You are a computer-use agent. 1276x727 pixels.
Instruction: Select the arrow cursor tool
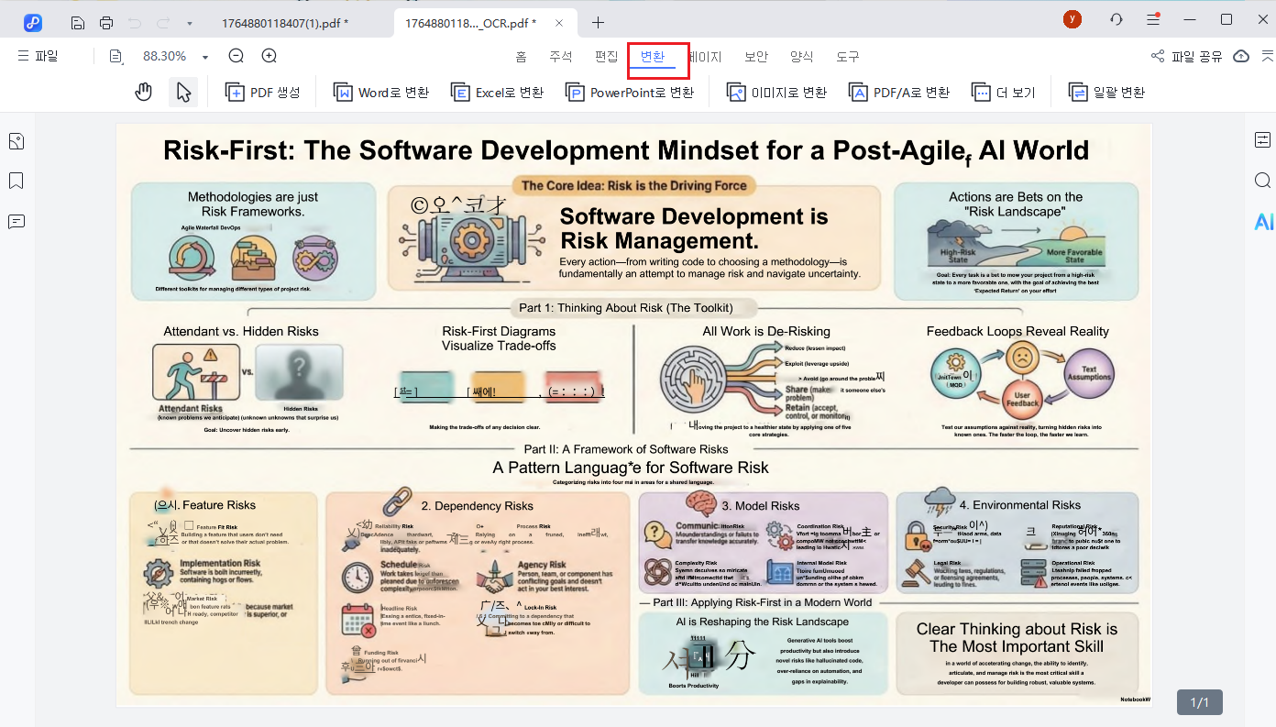(183, 92)
